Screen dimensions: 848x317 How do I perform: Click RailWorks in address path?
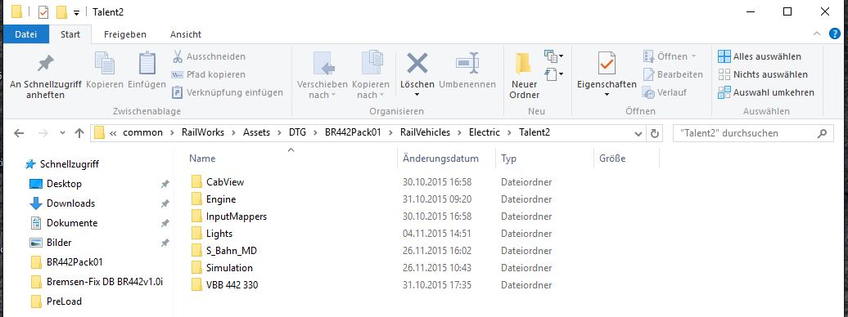(x=203, y=132)
